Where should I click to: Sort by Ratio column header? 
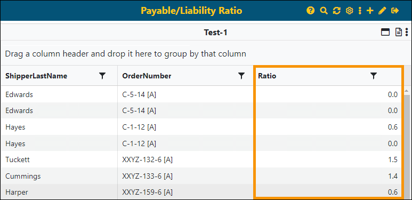coord(267,76)
